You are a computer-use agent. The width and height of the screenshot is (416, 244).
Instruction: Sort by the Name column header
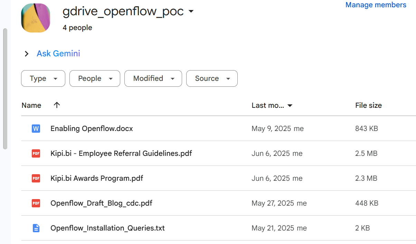pos(31,105)
